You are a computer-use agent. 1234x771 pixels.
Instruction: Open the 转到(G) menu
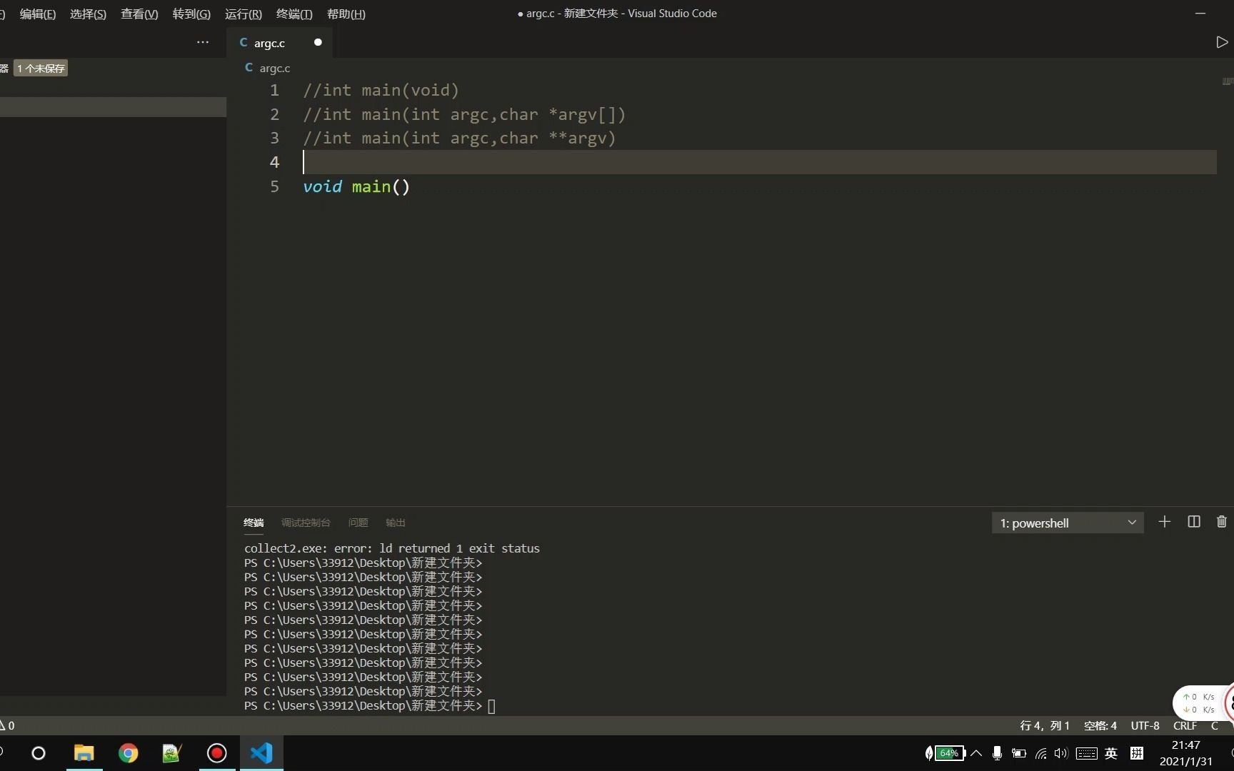click(x=191, y=14)
